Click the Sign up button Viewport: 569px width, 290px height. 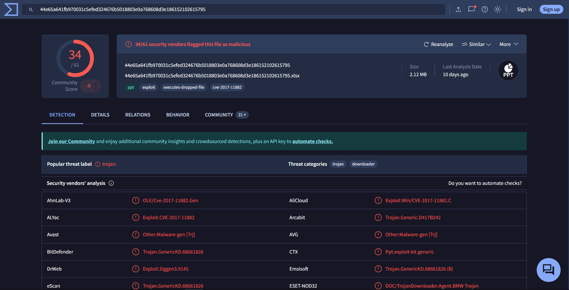[x=551, y=10]
